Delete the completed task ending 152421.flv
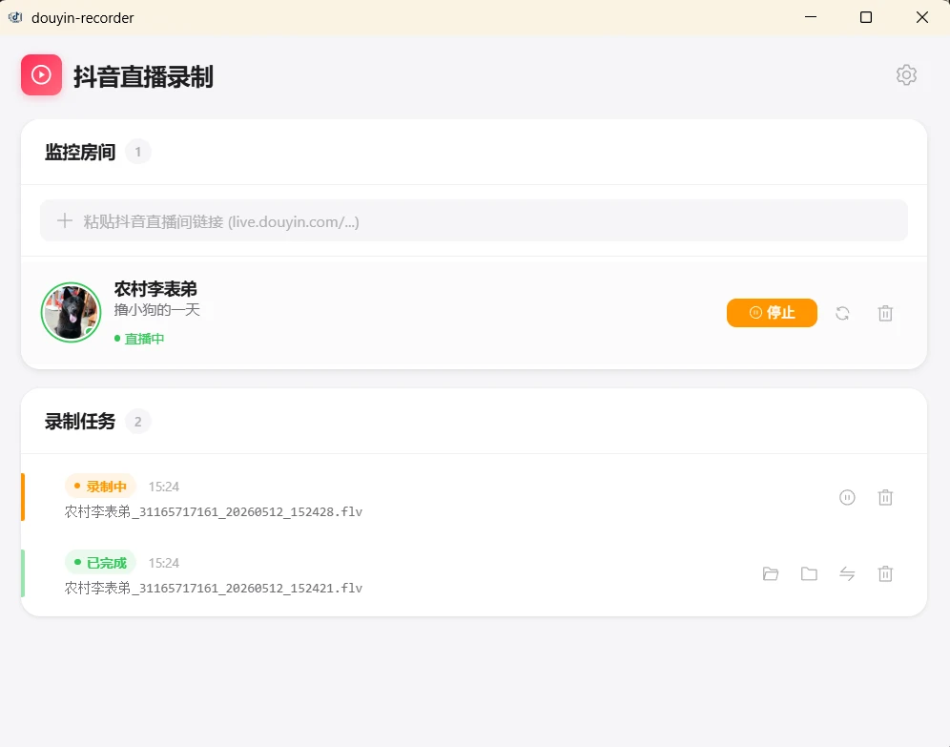This screenshot has height=747, width=950. (x=885, y=573)
